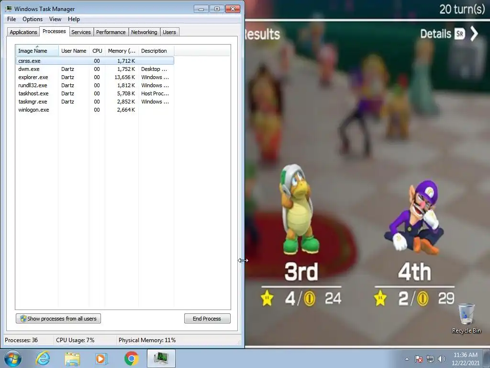This screenshot has height=368, width=490.
Task: Click the SR button icon beside Details
Action: pyautogui.click(x=460, y=34)
